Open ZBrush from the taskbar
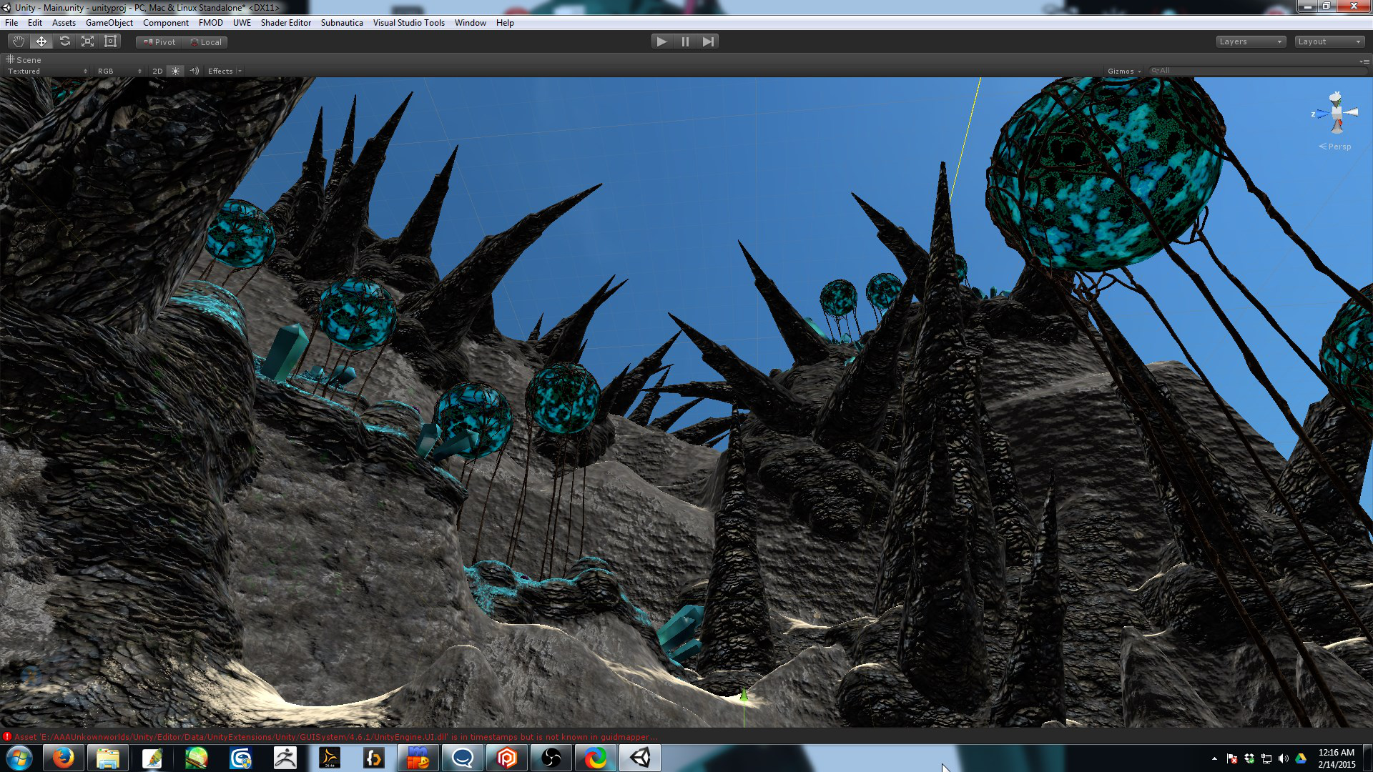1373x772 pixels. (x=285, y=758)
